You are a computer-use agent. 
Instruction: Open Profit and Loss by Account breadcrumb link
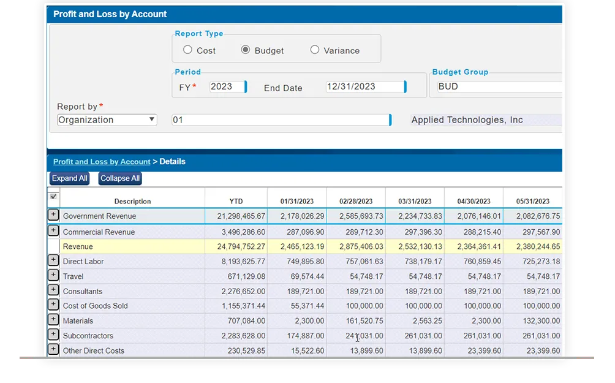point(102,162)
